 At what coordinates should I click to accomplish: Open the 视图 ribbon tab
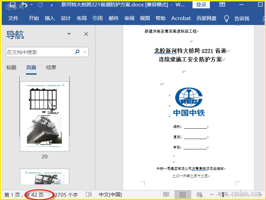point(145,18)
